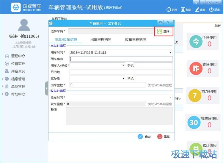This screenshot has height=163, width=223.
Task: Click the 车辆工作台 tab behind the dialog
Action: [x=59, y=18]
